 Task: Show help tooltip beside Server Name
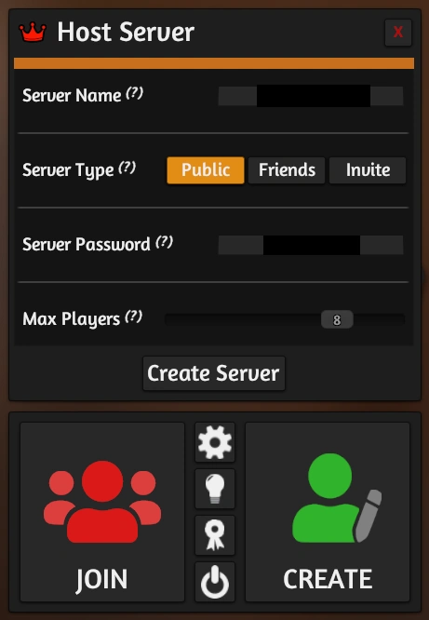pos(134,93)
